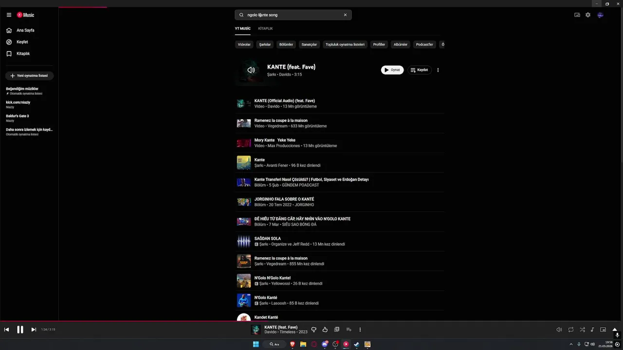Open File Explorer from the taskbar

coord(303,344)
